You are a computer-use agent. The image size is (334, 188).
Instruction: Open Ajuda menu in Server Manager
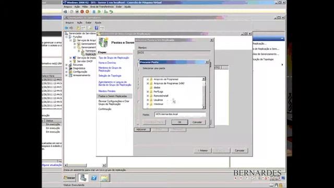tap(98, 22)
